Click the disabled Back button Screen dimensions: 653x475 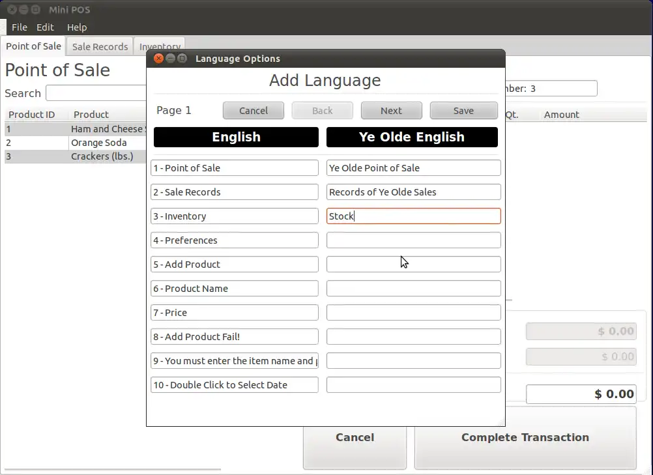[323, 111]
